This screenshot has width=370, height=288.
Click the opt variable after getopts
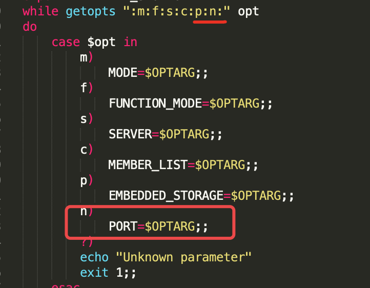point(248,12)
